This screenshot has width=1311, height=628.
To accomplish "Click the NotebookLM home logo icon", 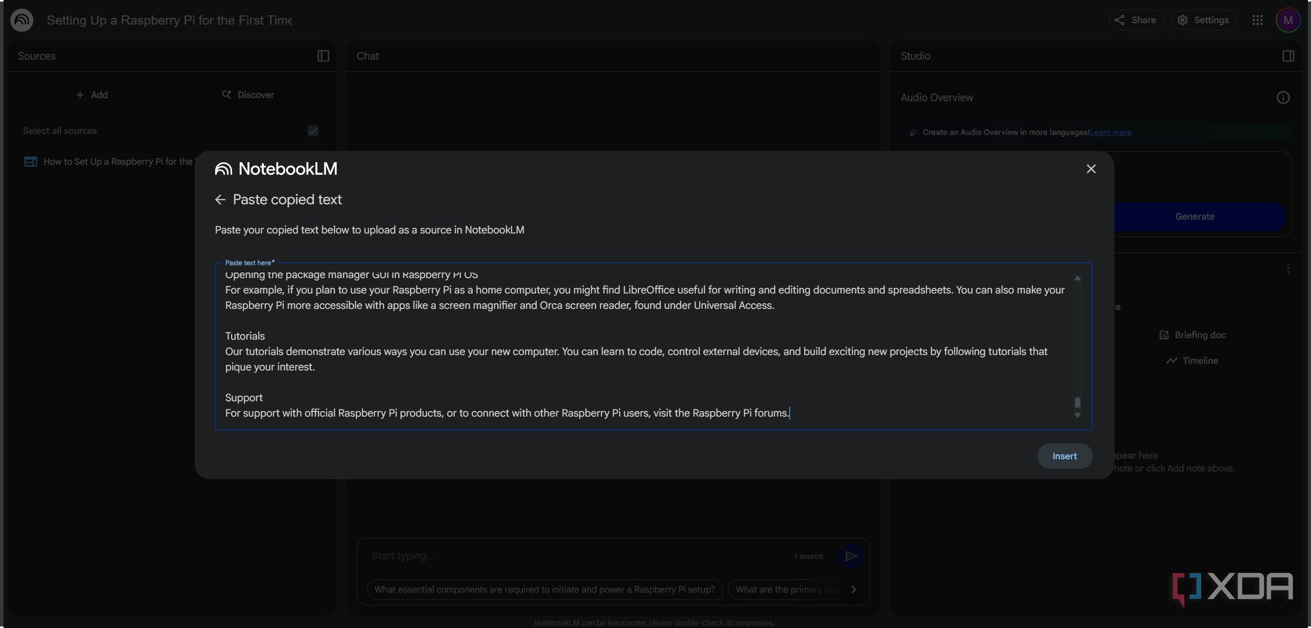I will click(x=22, y=20).
